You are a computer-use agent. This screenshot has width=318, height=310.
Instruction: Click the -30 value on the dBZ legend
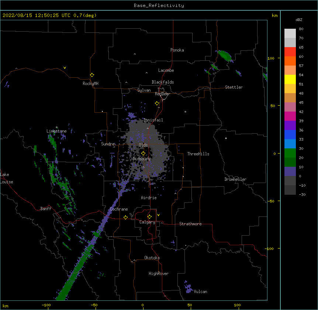pos(302,194)
